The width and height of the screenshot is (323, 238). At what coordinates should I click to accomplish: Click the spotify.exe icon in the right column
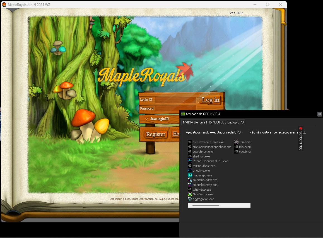236,152
